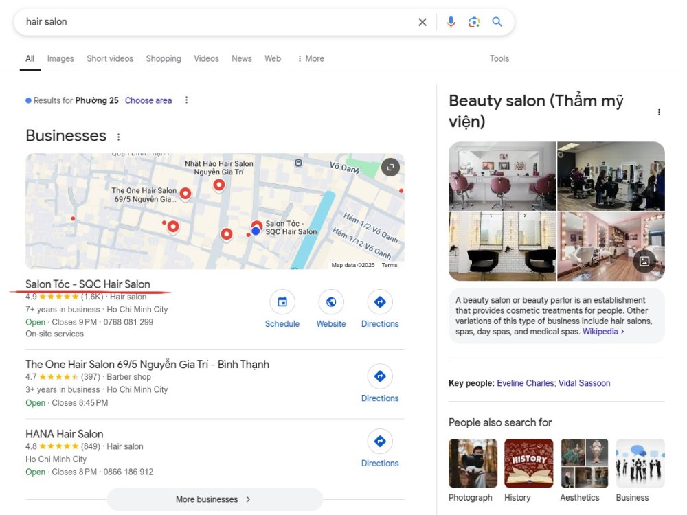Viewport: 687px width, 515px height.
Task: Open the Photograph related search thumbnail
Action: (x=473, y=463)
